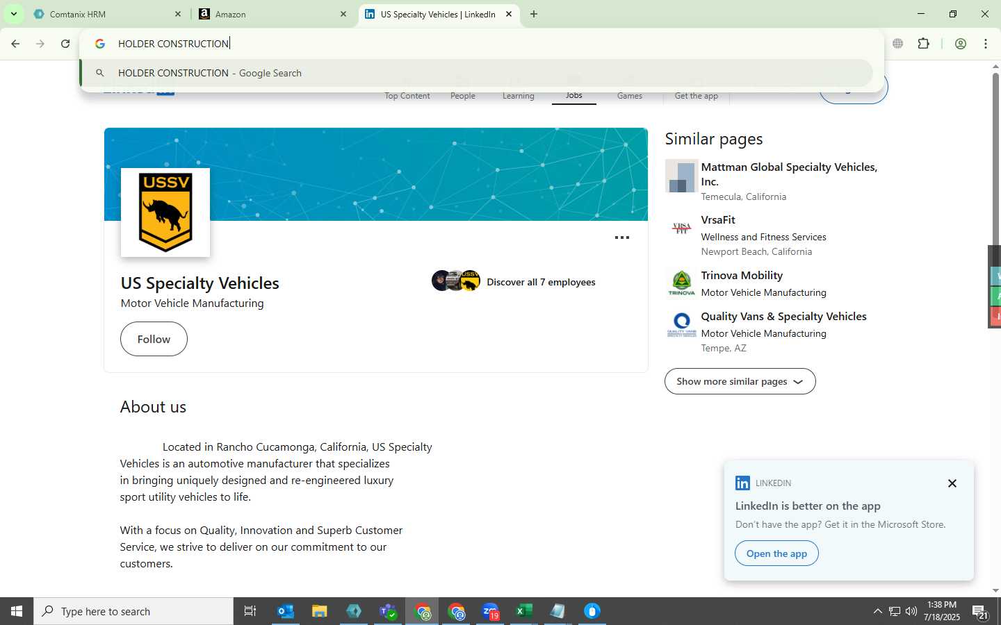Viewport: 1001px width, 625px height.
Task: Close the US Specialty Vehicles LinkedIn tab
Action: click(509, 14)
